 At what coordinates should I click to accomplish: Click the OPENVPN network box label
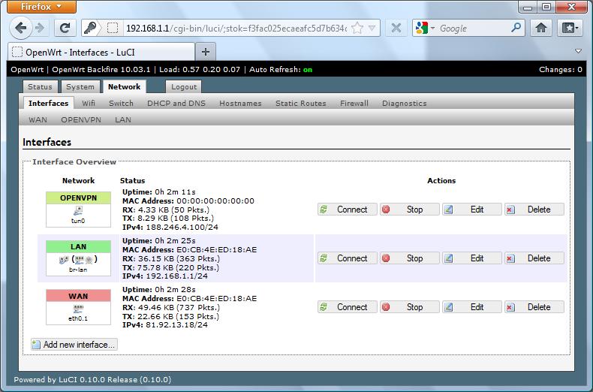click(78, 198)
